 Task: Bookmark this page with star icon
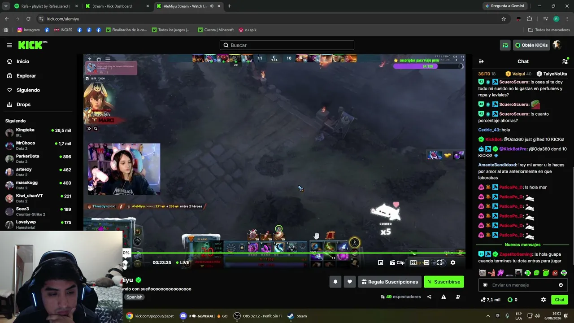pos(504,19)
